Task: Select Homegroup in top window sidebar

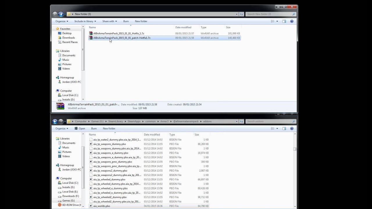Action: click(67, 78)
